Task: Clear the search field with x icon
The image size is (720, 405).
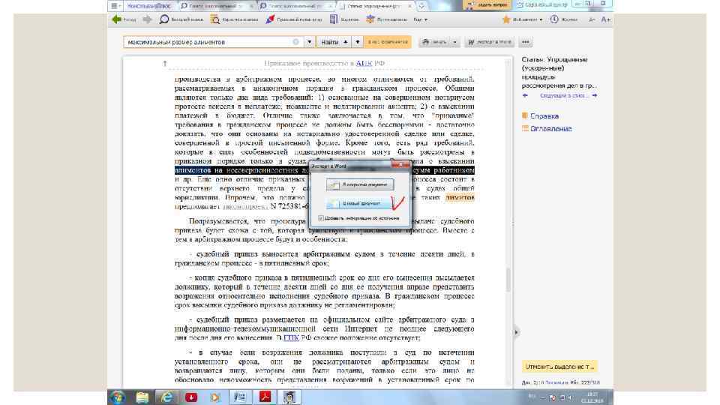Action: tap(295, 42)
